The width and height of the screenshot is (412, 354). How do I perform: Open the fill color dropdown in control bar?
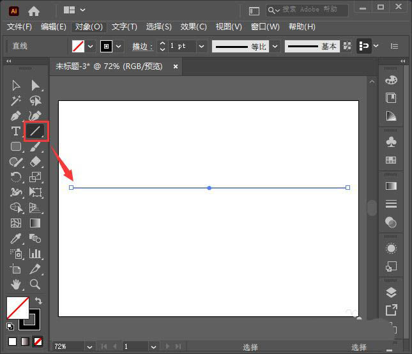click(x=90, y=47)
